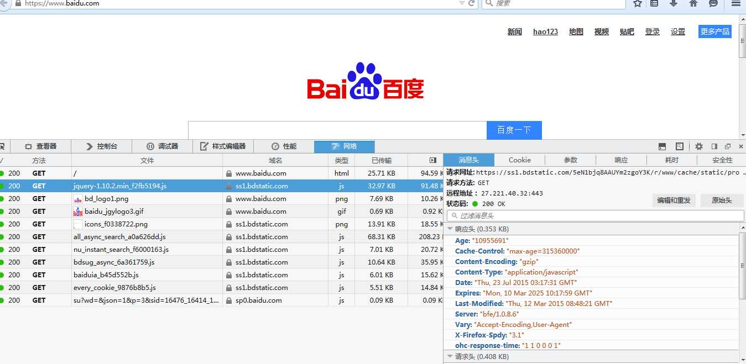Screen dimensions: 746x364
Task: Click the 登录 link
Action: (x=653, y=32)
